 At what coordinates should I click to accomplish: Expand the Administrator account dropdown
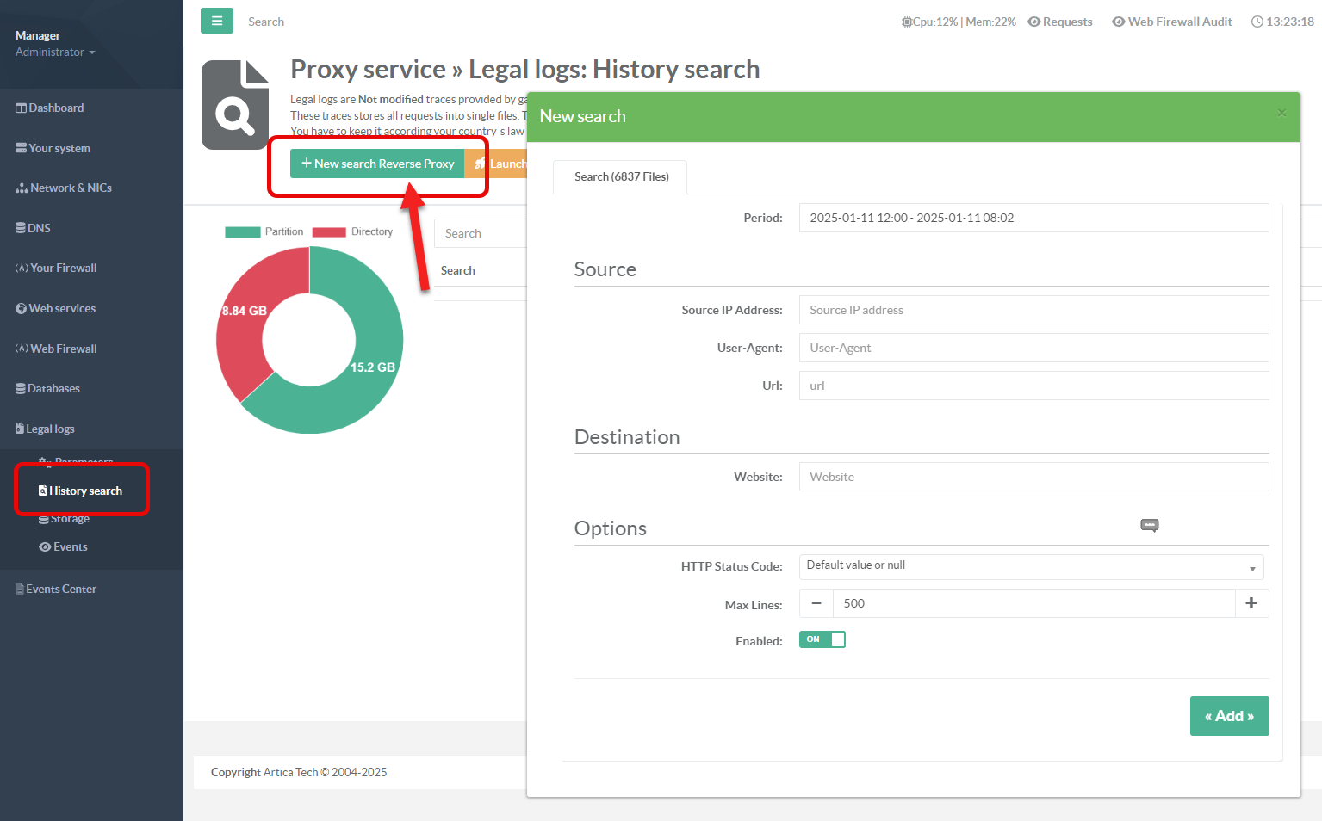tap(55, 52)
